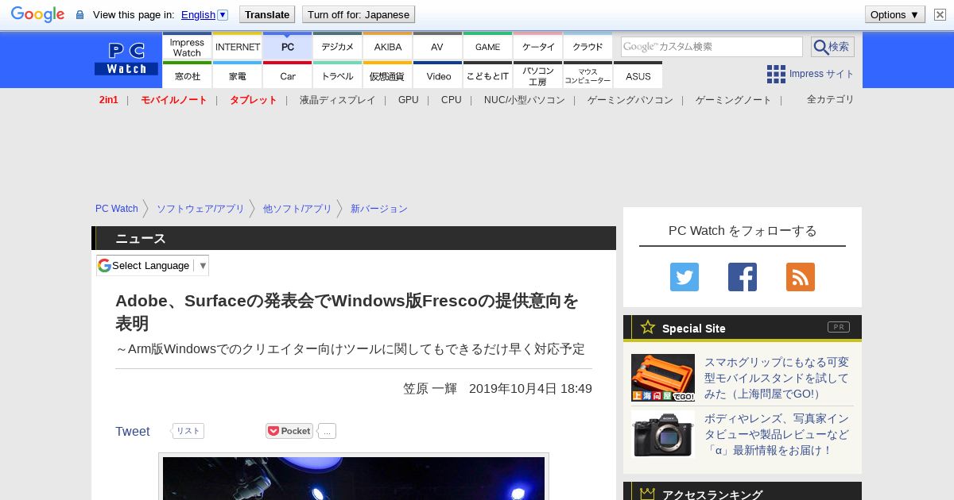Click the CPU category link
The height and width of the screenshot is (500, 954).
point(452,100)
